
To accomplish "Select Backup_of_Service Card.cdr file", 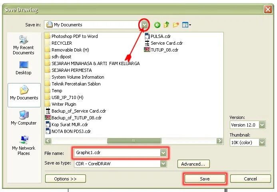I will [76, 111].
